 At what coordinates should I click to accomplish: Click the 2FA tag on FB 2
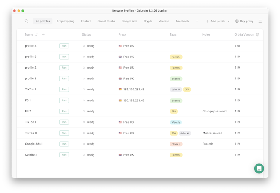[173, 112]
